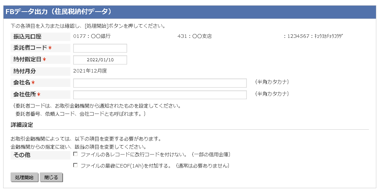383x191 pixels.
Task: Click the FBデータ出力 header title
Action: click(58, 12)
